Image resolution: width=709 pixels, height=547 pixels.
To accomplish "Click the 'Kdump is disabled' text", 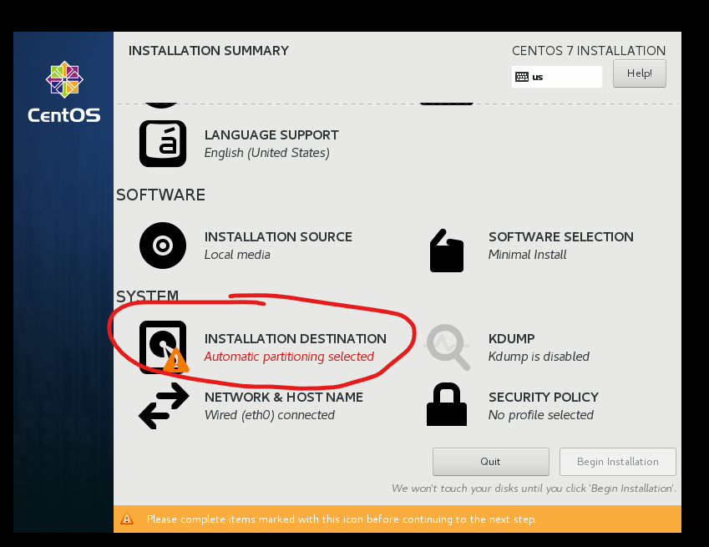I will click(539, 357).
